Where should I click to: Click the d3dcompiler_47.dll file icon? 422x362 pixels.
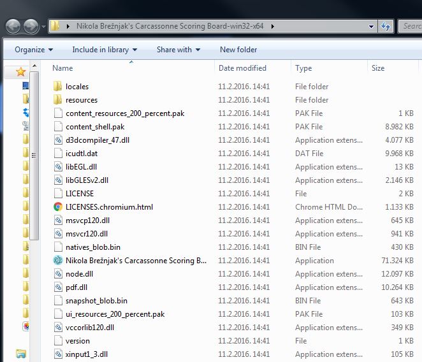pyautogui.click(x=58, y=140)
